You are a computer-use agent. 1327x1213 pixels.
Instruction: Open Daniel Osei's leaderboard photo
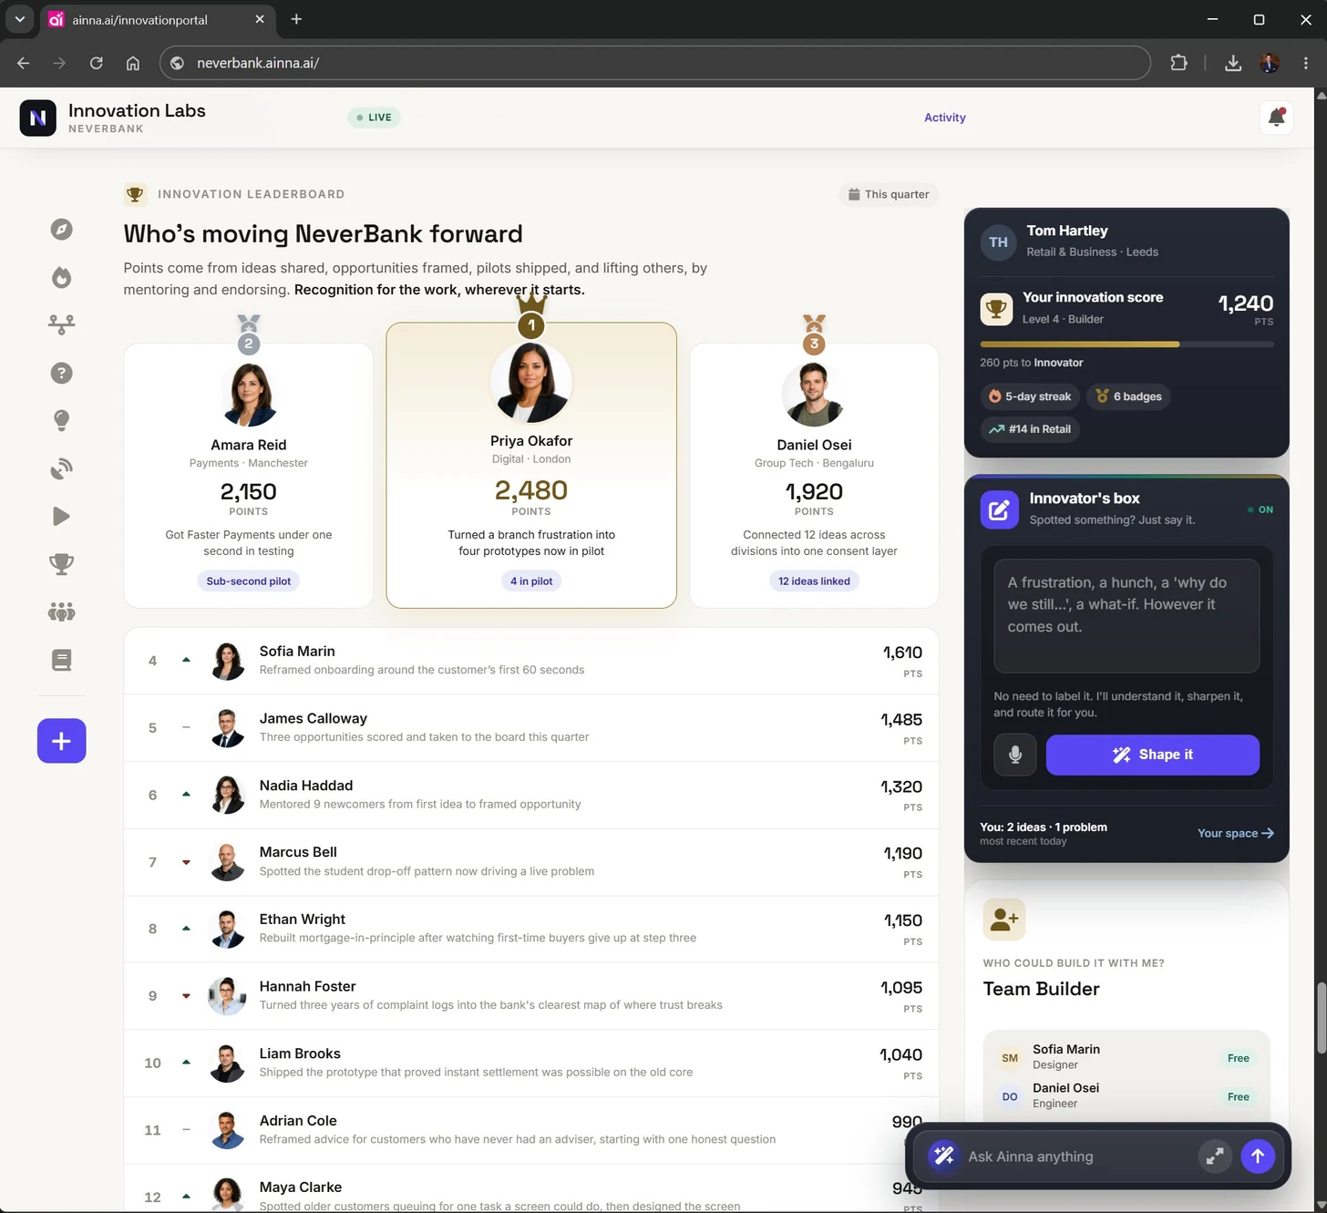coord(814,394)
